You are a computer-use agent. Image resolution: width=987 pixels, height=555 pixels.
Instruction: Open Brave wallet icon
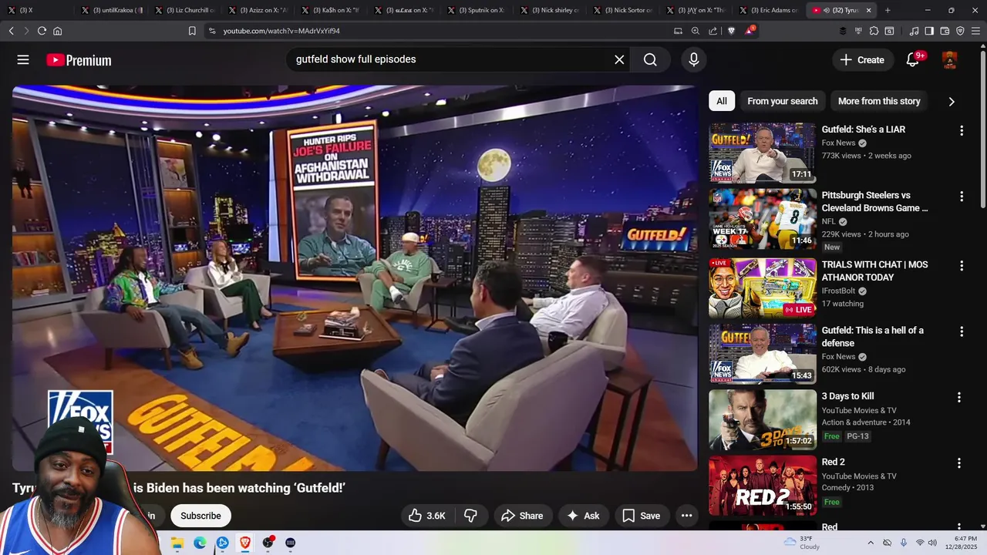pyautogui.click(x=945, y=31)
